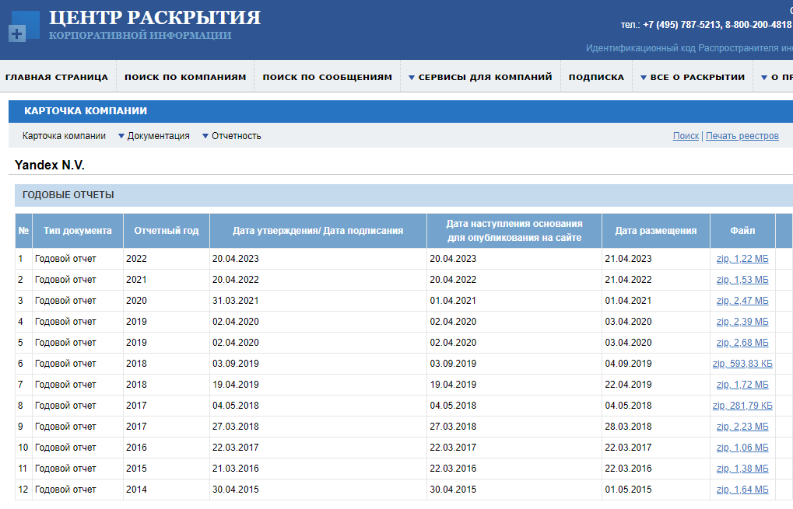Download the 2021 report zip, 1,53 МБ
793x509 pixels.
point(742,279)
